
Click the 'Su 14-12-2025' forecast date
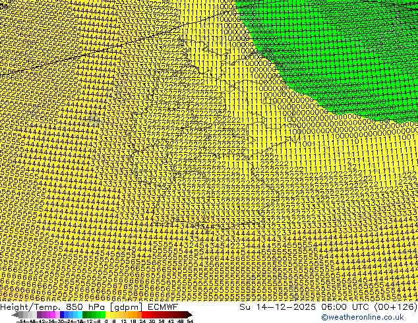point(278,307)
